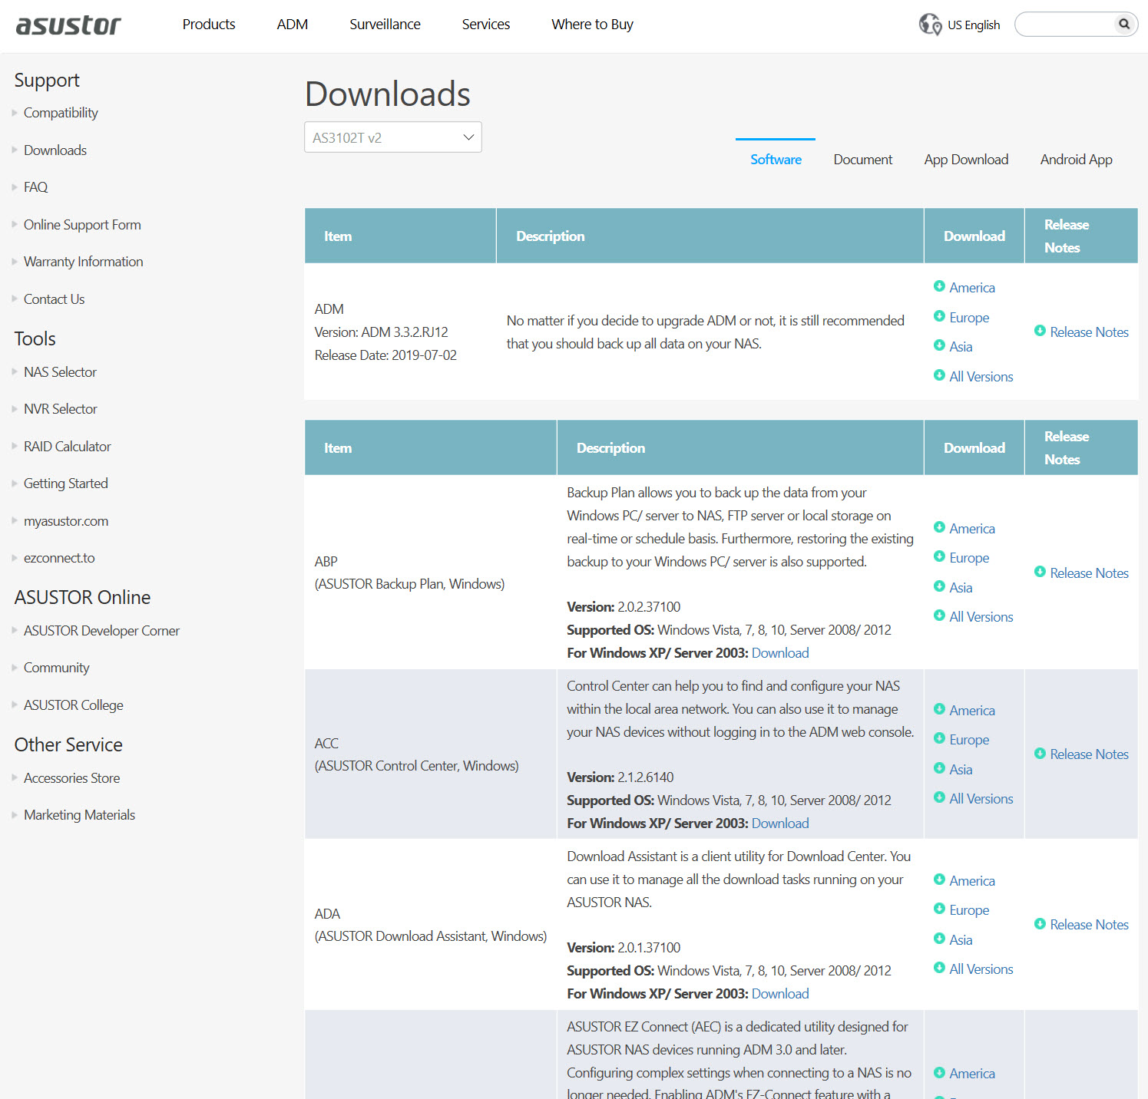Open the ADM menu

point(293,25)
